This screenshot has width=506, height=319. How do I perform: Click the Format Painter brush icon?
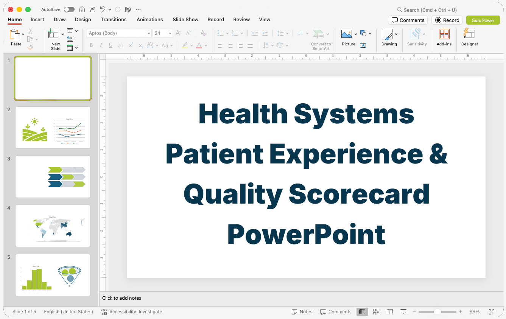[x=30, y=47]
